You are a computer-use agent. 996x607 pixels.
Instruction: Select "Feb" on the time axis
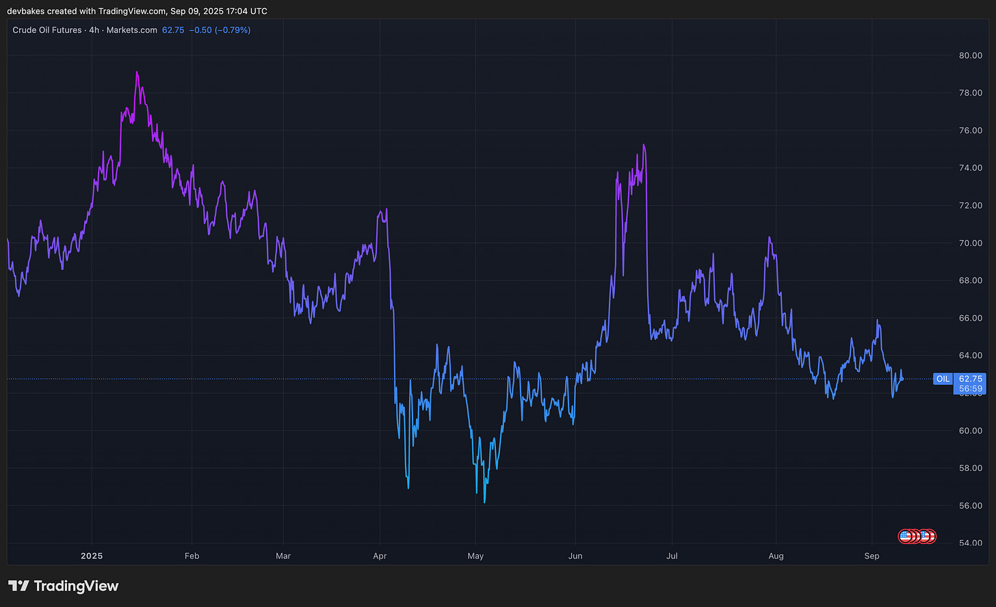[192, 556]
